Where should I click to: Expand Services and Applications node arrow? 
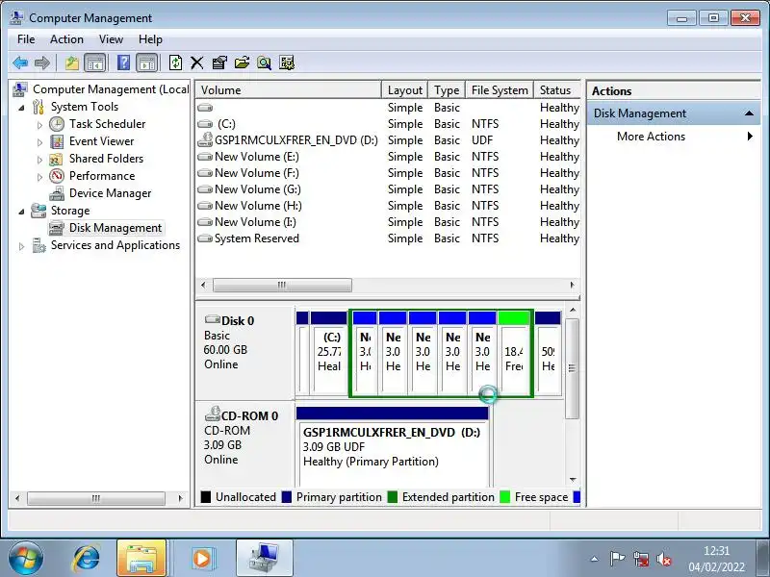21,246
